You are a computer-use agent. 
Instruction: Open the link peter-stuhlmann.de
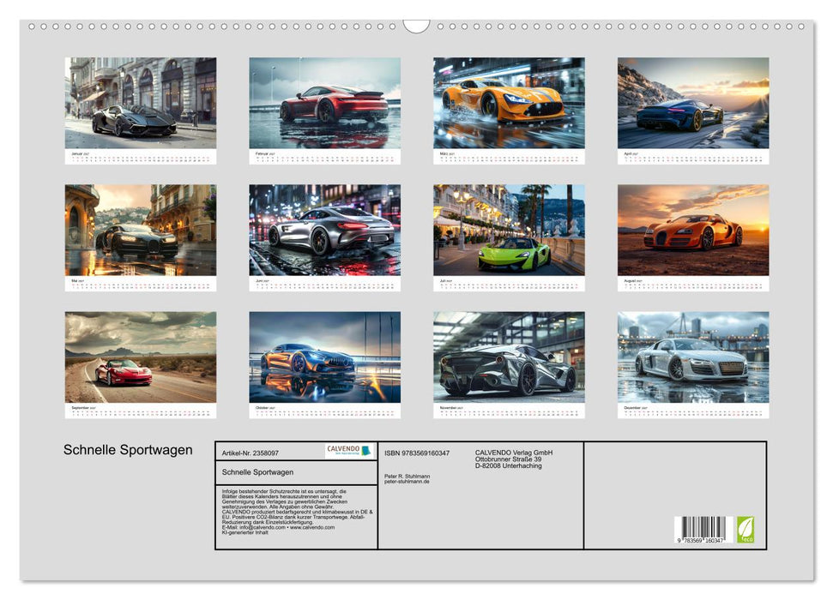click(407, 482)
